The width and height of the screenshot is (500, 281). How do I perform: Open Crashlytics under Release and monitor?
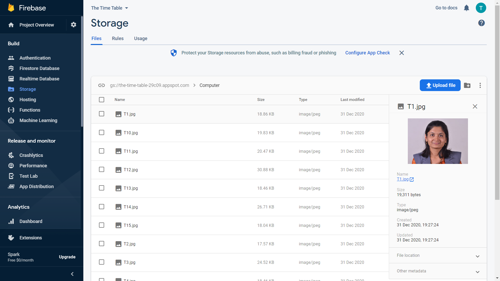pyautogui.click(x=31, y=155)
